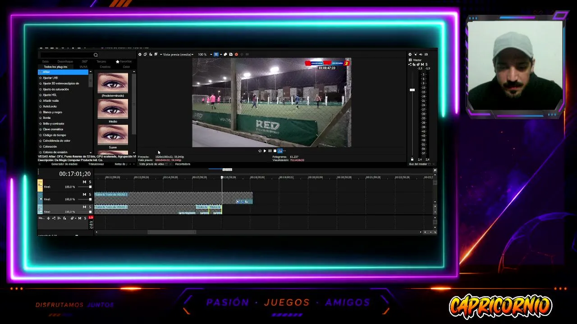Switch to the Favoritos tab
The height and width of the screenshot is (324, 577).
124,61
